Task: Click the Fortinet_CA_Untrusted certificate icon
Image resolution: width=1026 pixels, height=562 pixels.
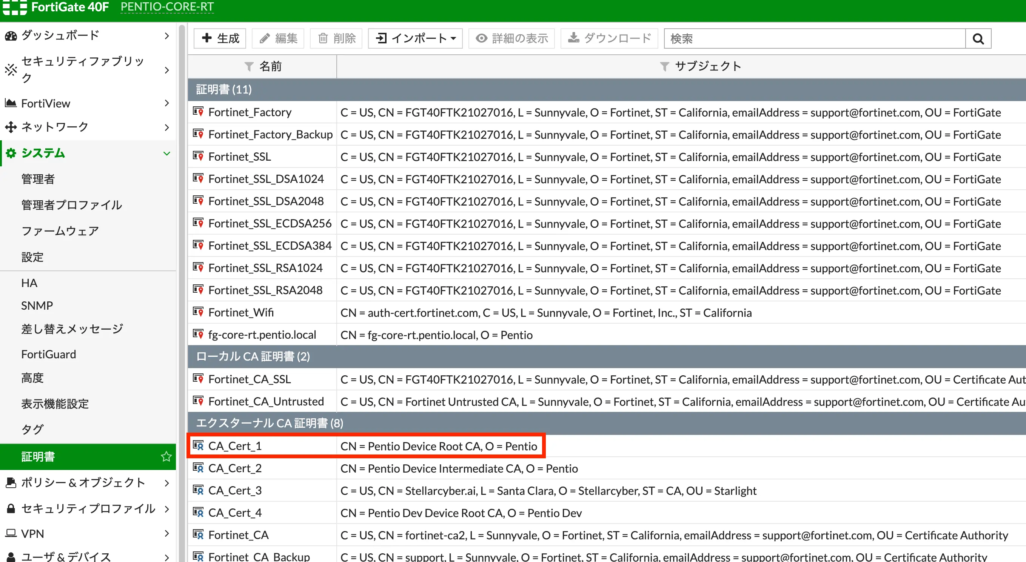Action: click(198, 401)
